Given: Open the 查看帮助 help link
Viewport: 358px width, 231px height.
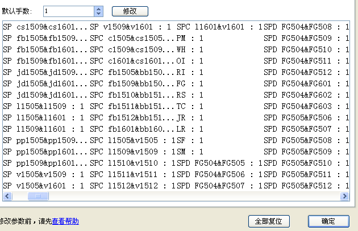Looking at the screenshot, I should point(65,221).
